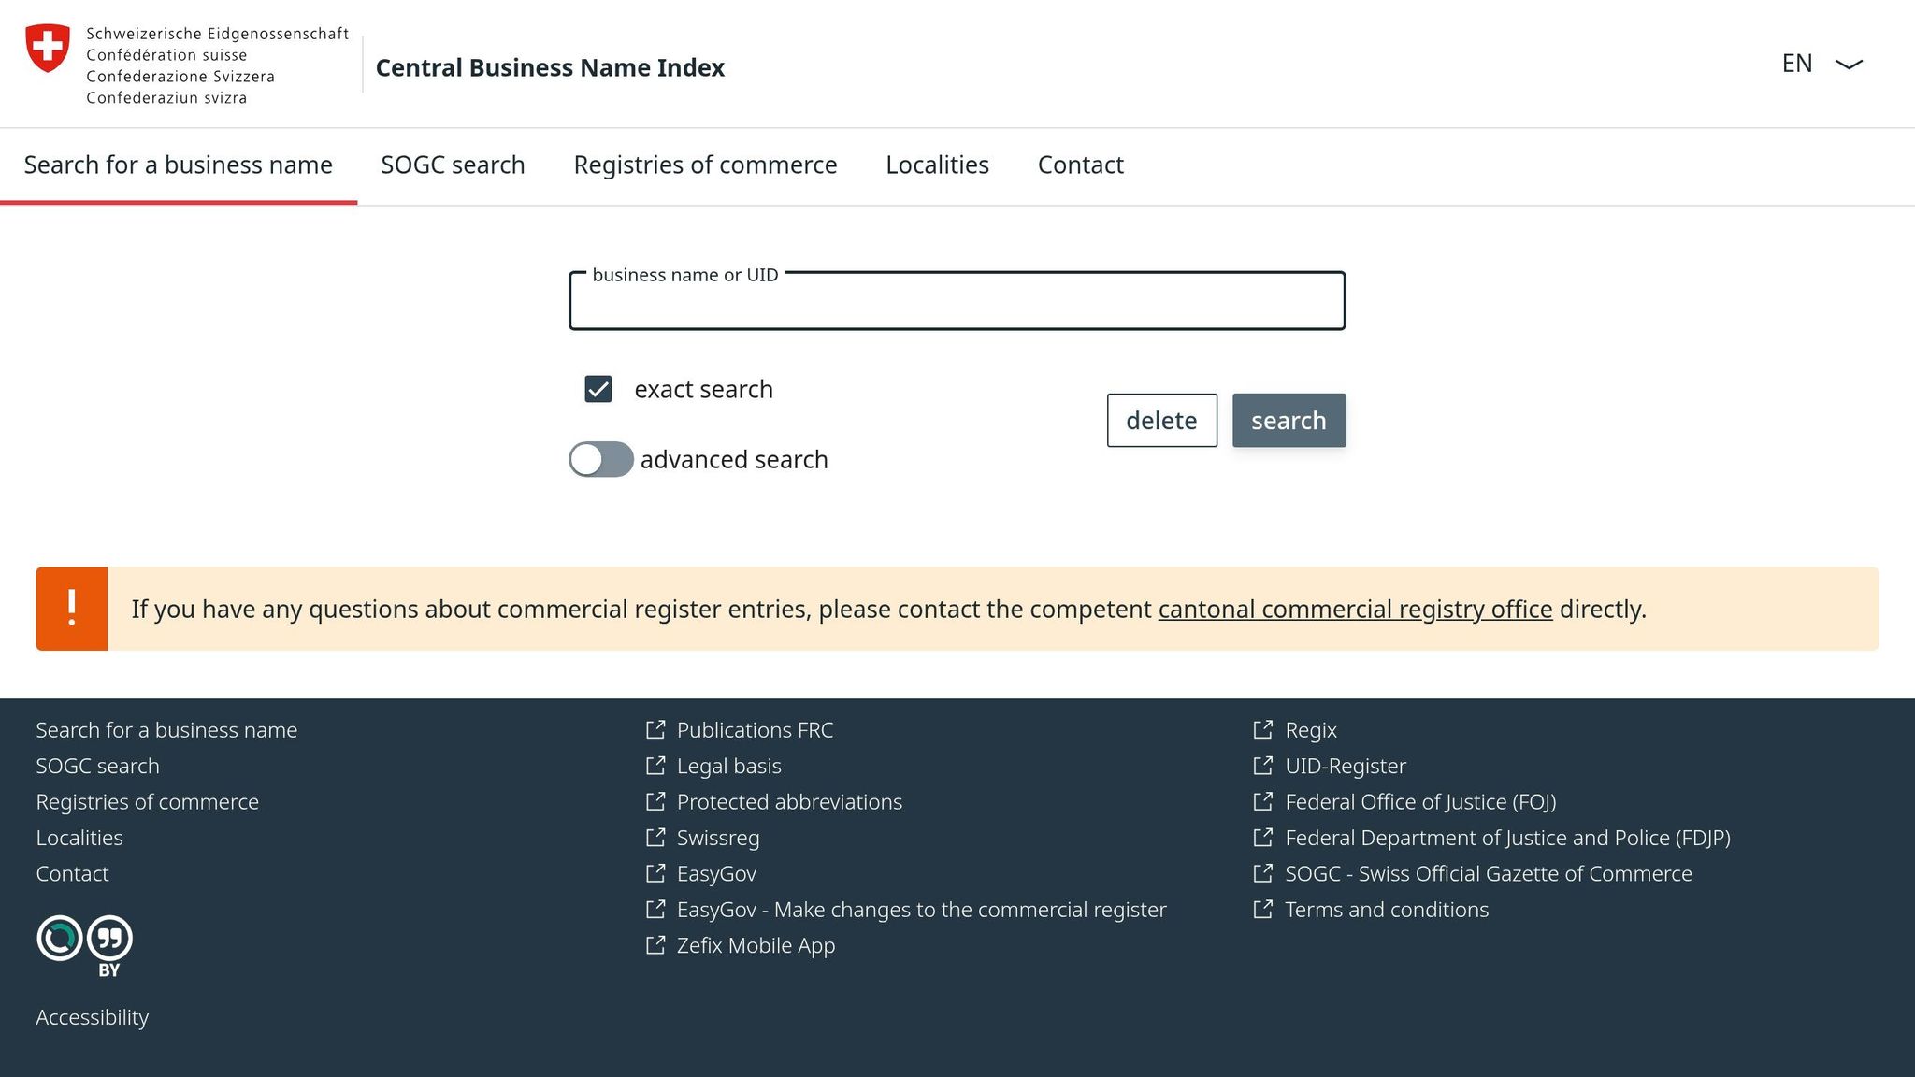
Task: Uncheck the exact search checkbox
Action: tap(598, 389)
